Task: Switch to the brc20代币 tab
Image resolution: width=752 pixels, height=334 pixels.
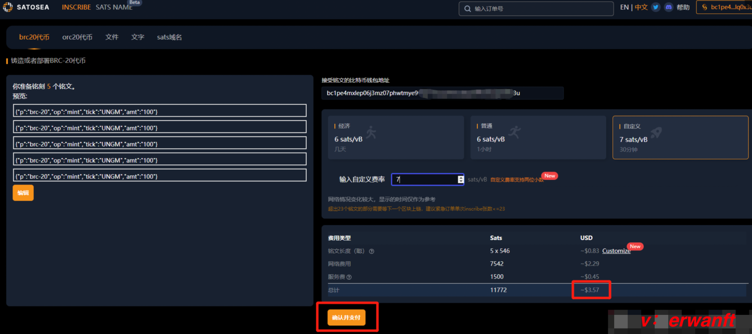Action: [34, 37]
